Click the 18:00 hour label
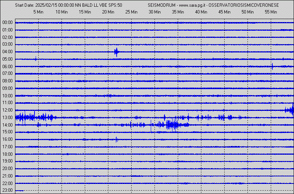 7,154
